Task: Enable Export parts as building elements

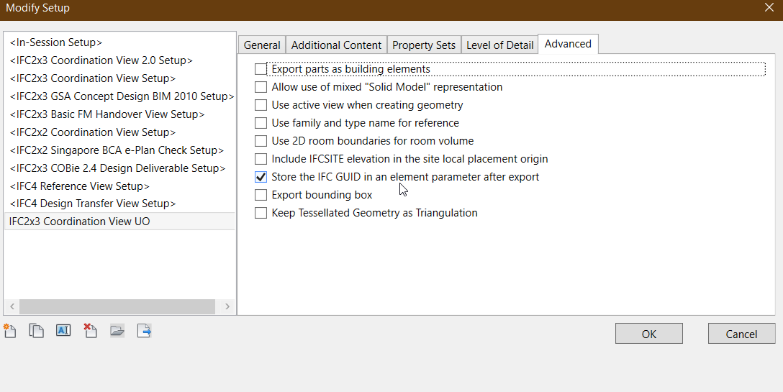Action: pos(261,69)
